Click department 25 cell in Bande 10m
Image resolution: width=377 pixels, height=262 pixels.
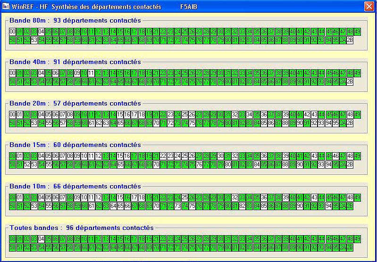[184, 197]
